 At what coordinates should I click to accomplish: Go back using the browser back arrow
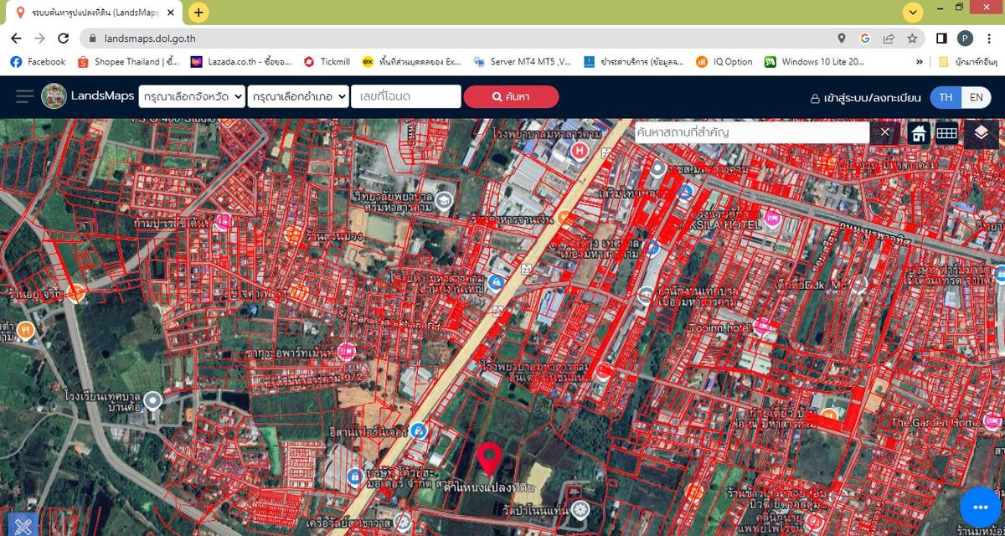(x=16, y=39)
